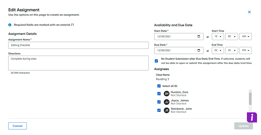
Task: Click the blue required-fields info icon
Action: point(10,25)
